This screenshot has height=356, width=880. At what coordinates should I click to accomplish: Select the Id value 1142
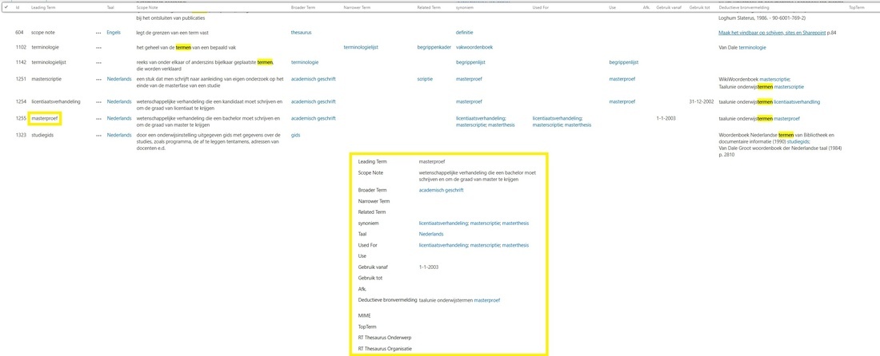[20, 62]
